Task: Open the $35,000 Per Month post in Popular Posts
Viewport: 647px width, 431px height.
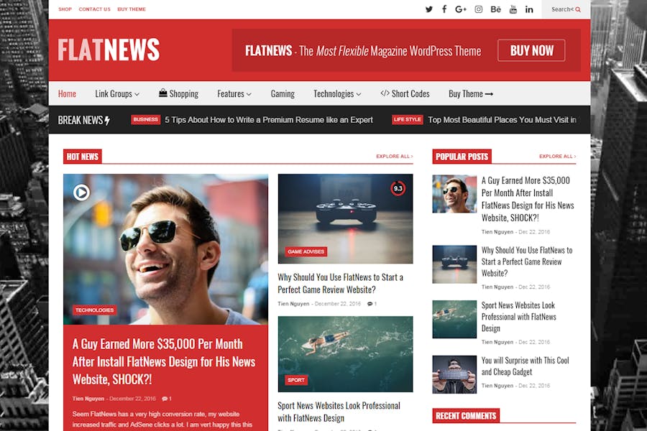Action: coord(528,199)
